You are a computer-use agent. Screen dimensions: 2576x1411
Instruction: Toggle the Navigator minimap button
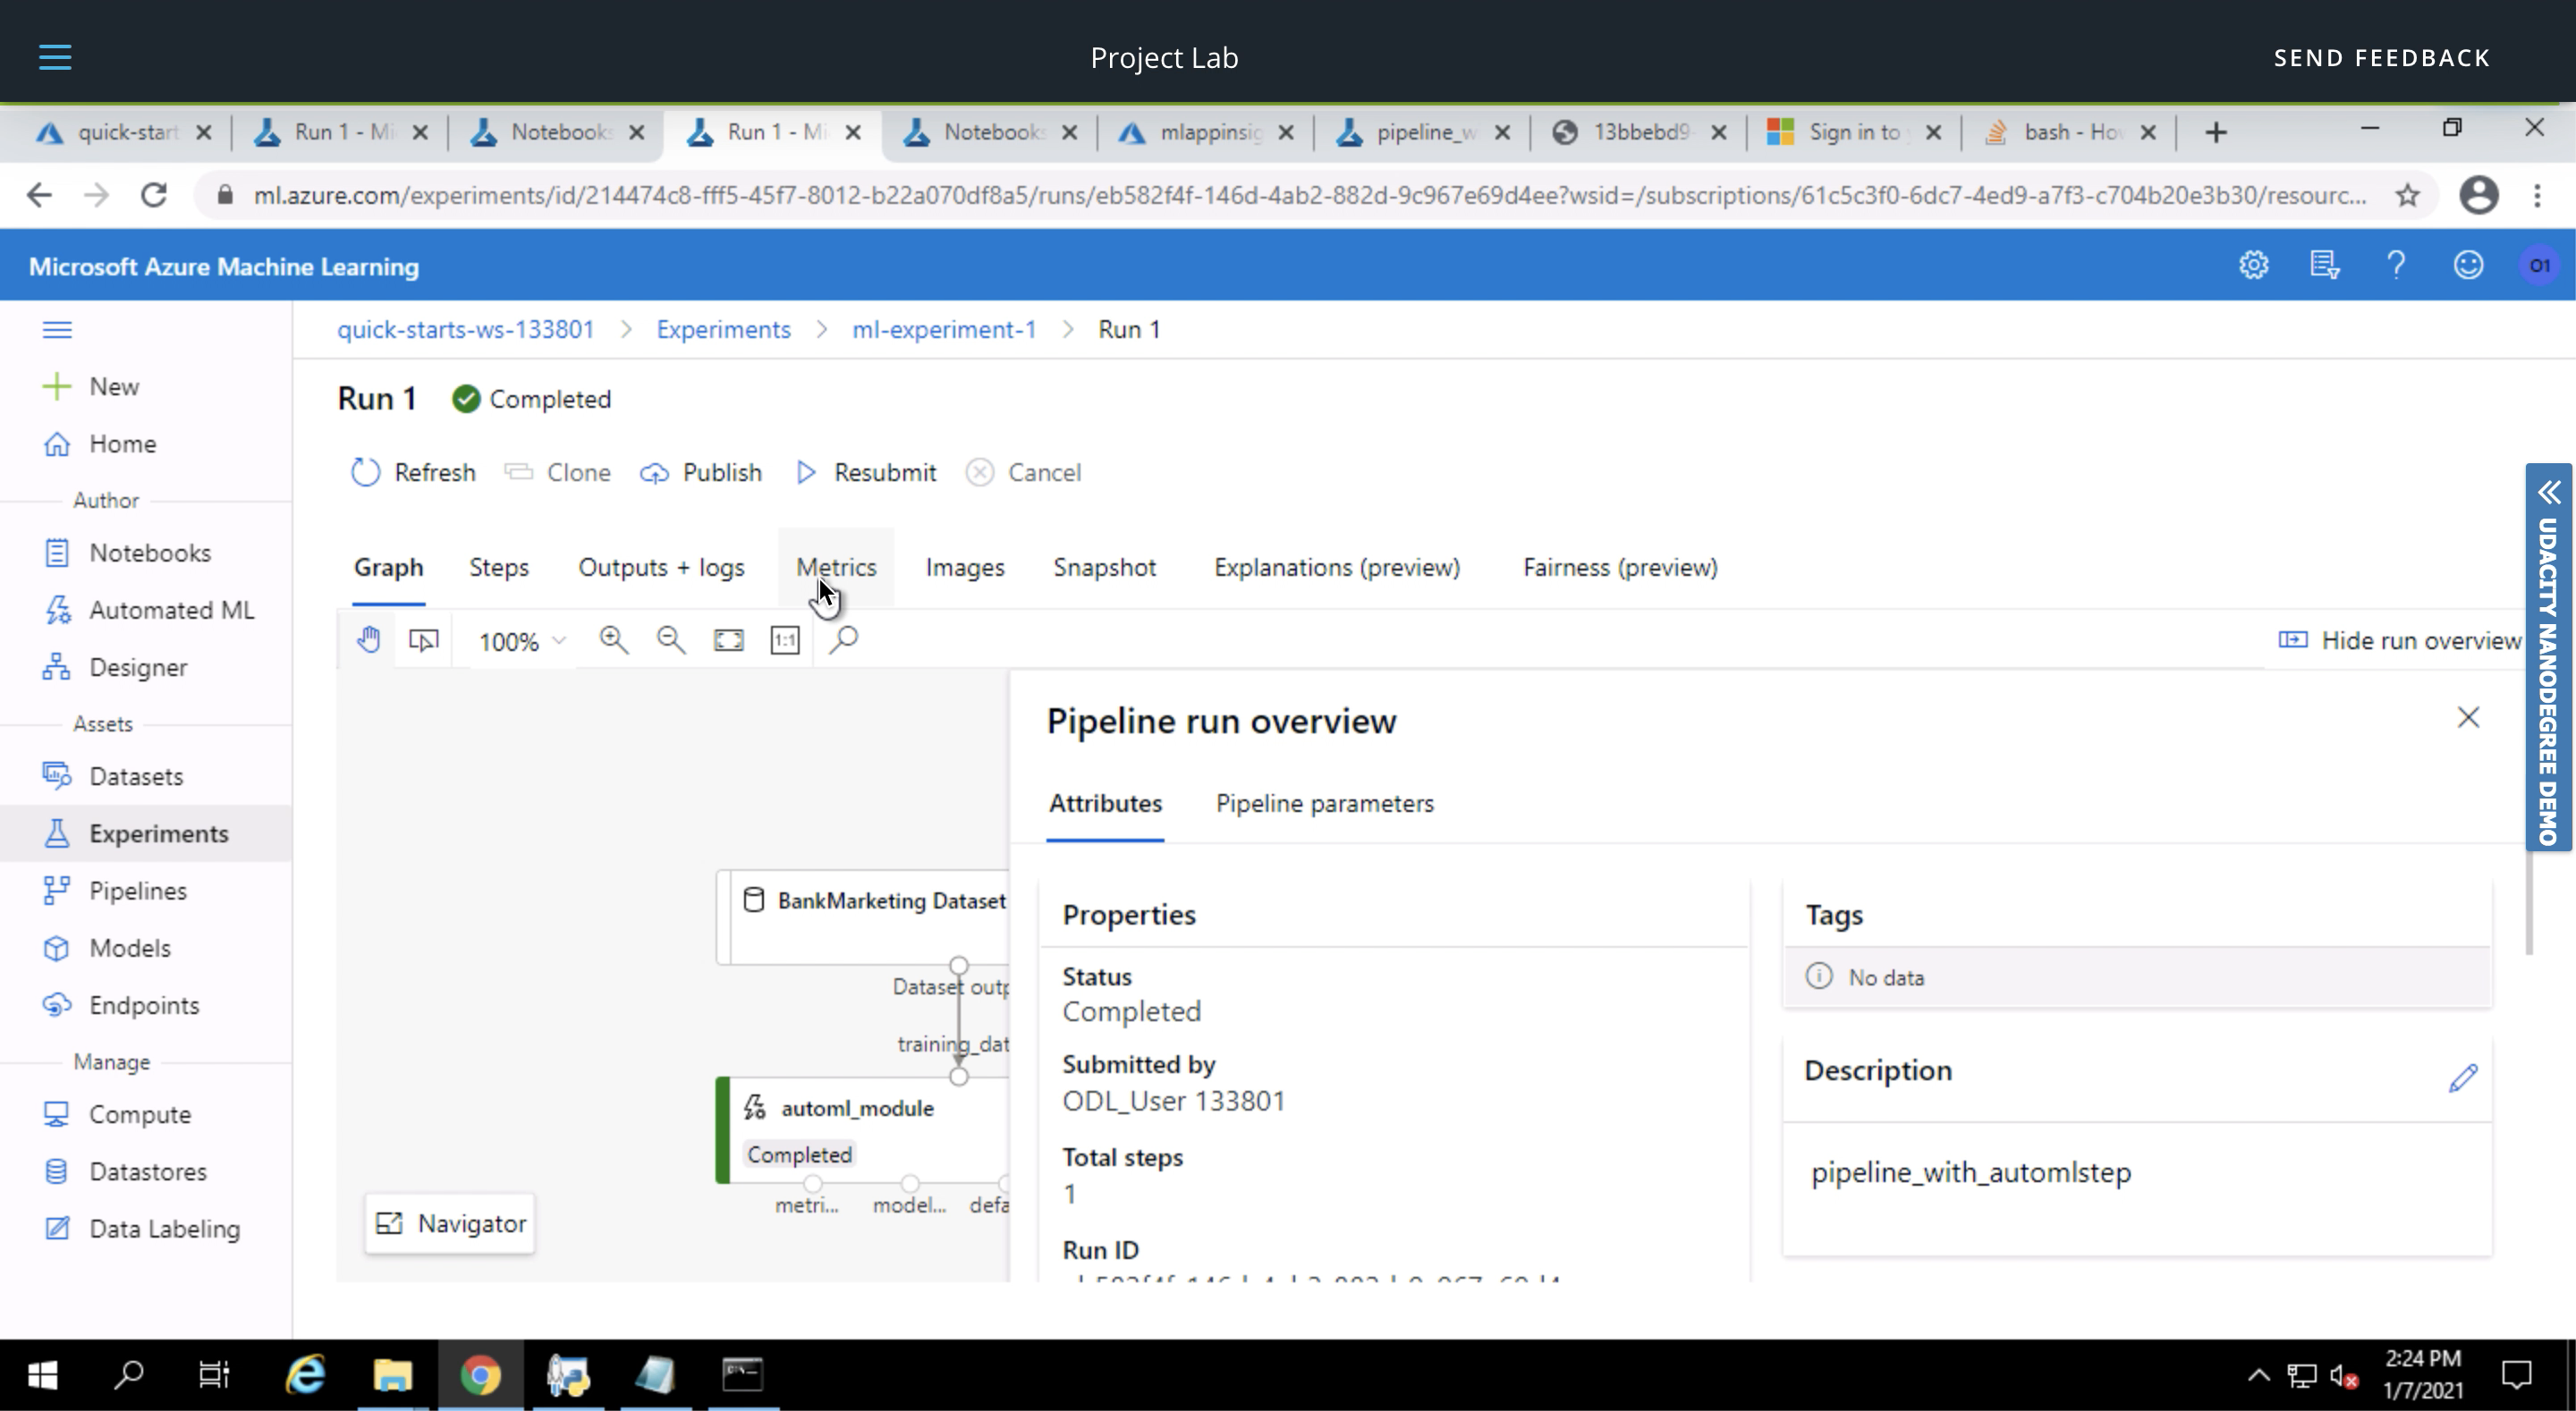(450, 1223)
